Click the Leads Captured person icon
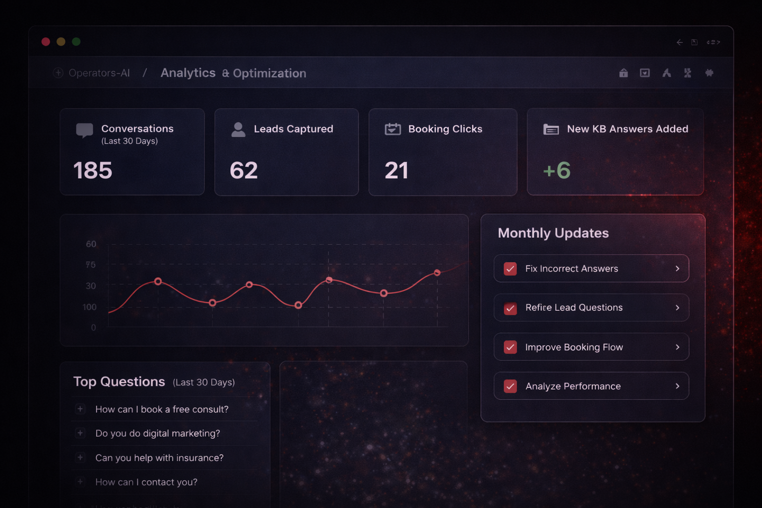 (x=239, y=129)
